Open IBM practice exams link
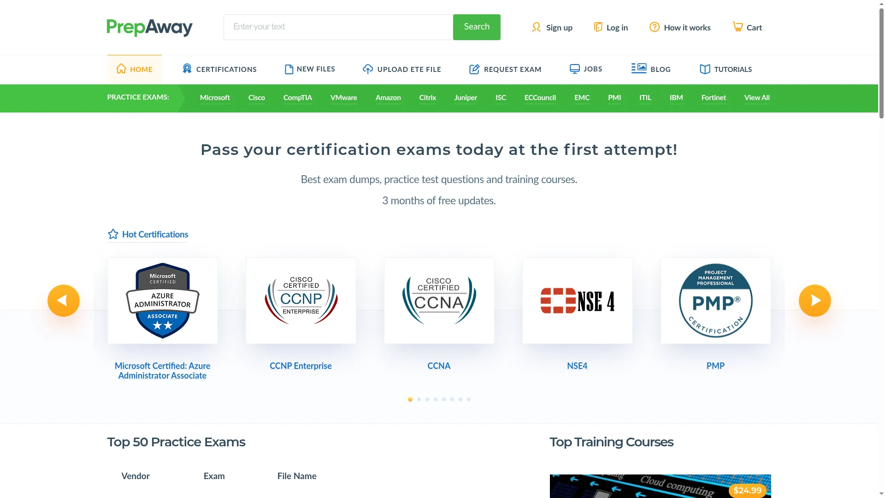The image size is (885, 498). tap(676, 98)
